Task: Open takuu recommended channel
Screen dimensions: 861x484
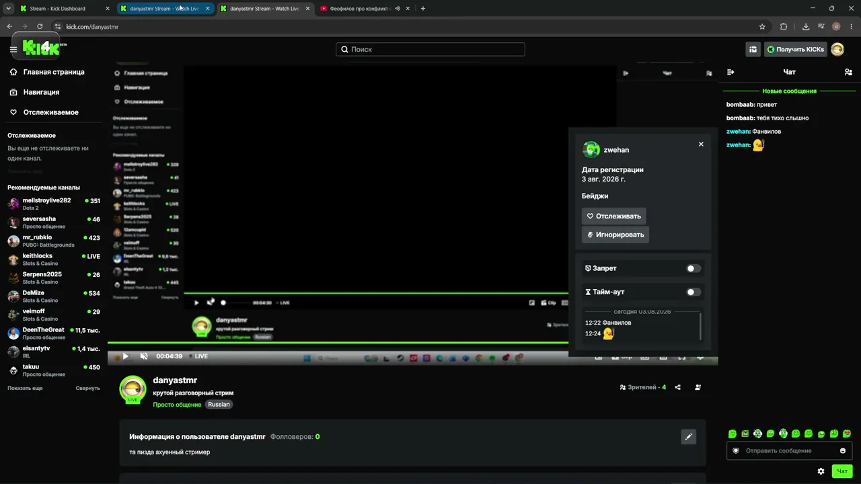Action: click(x=54, y=370)
